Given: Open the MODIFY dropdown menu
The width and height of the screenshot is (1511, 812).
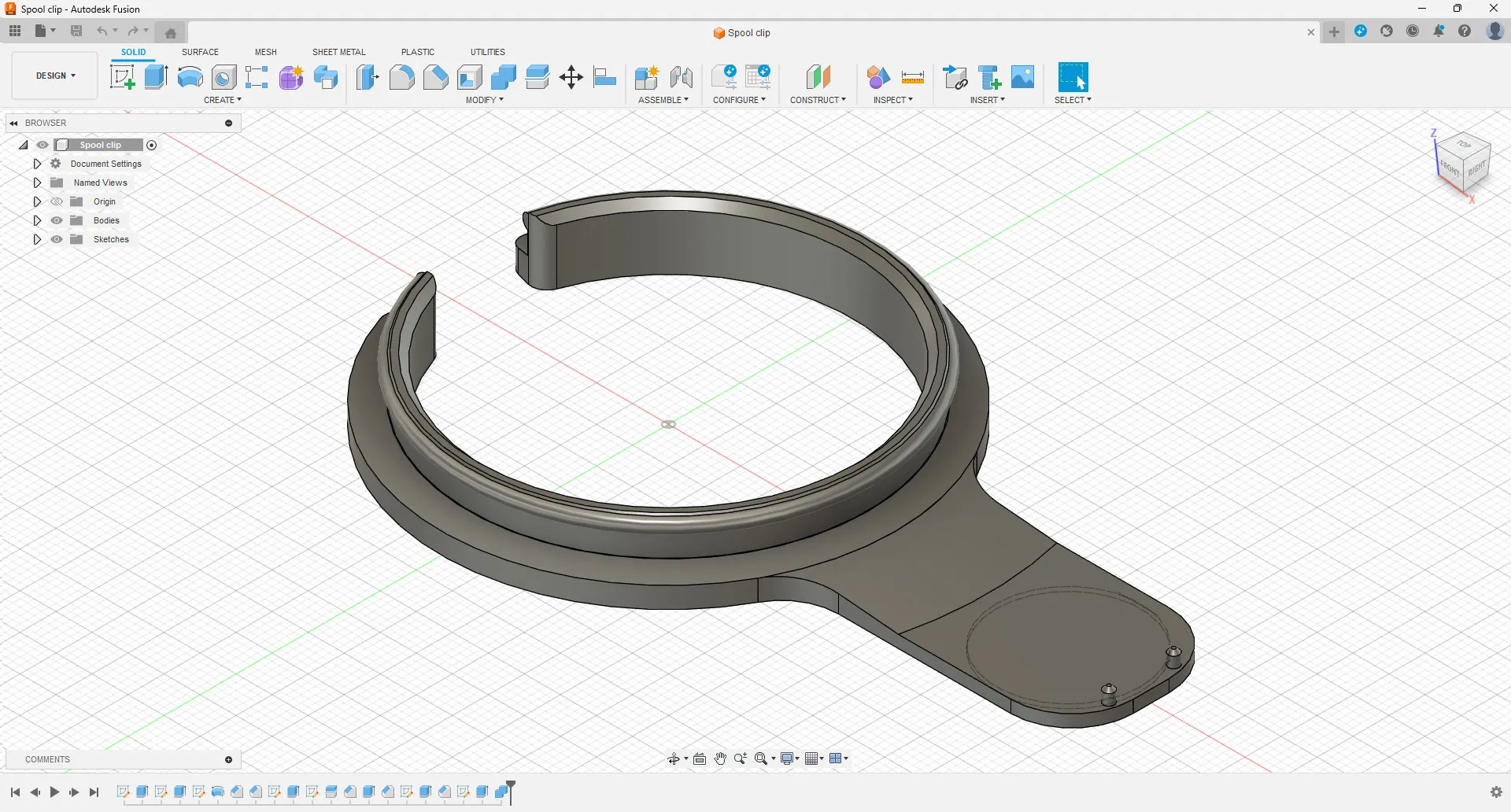Looking at the screenshot, I should click(484, 100).
